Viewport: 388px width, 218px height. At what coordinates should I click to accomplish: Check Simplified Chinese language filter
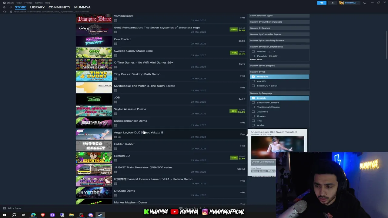tap(253, 103)
